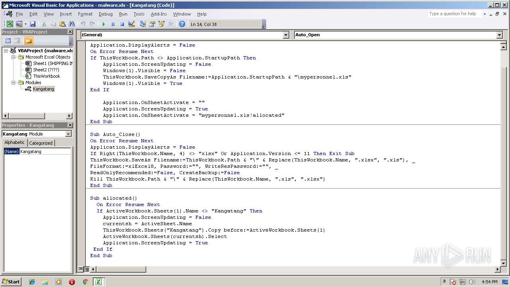Click the code window scroll-down arrow
The image size is (510, 287).
tap(503, 263)
